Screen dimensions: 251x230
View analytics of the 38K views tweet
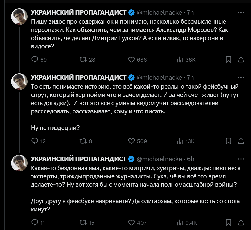click(180, 60)
